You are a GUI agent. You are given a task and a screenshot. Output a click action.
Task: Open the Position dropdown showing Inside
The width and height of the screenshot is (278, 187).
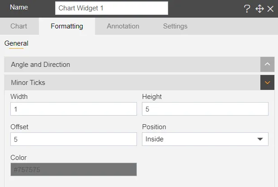coord(205,139)
